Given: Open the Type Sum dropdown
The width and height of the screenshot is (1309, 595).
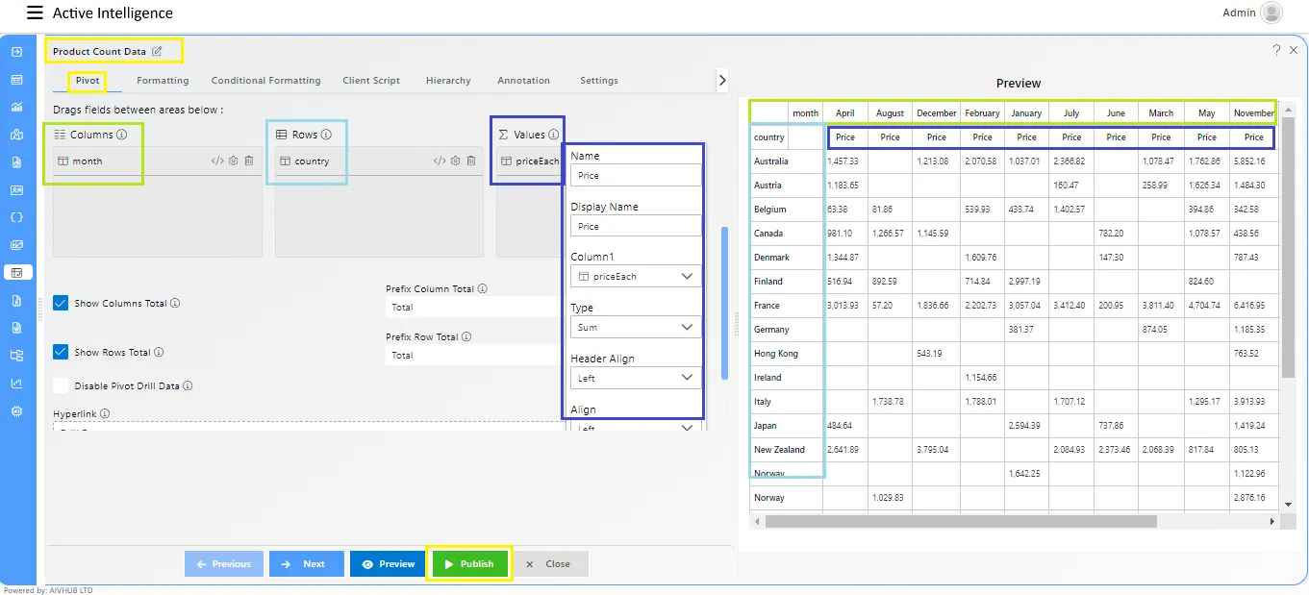Looking at the screenshot, I should 636,327.
